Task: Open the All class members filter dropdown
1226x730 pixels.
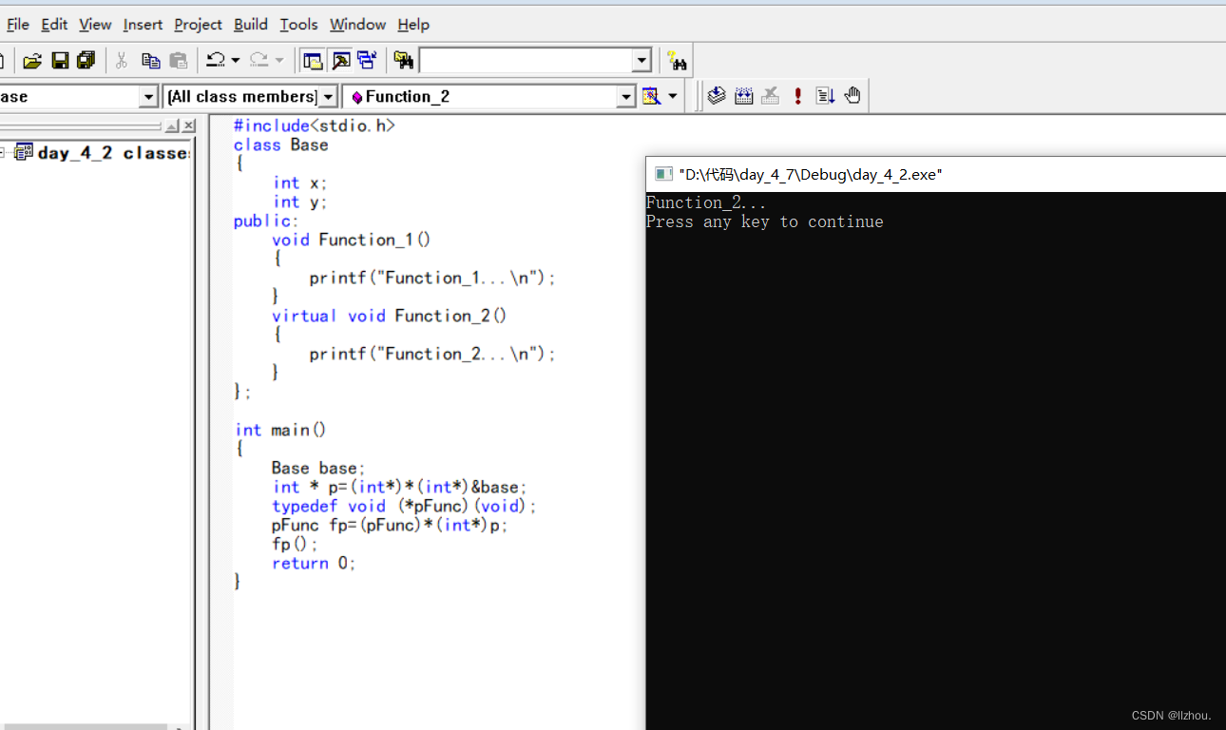Action: [328, 96]
